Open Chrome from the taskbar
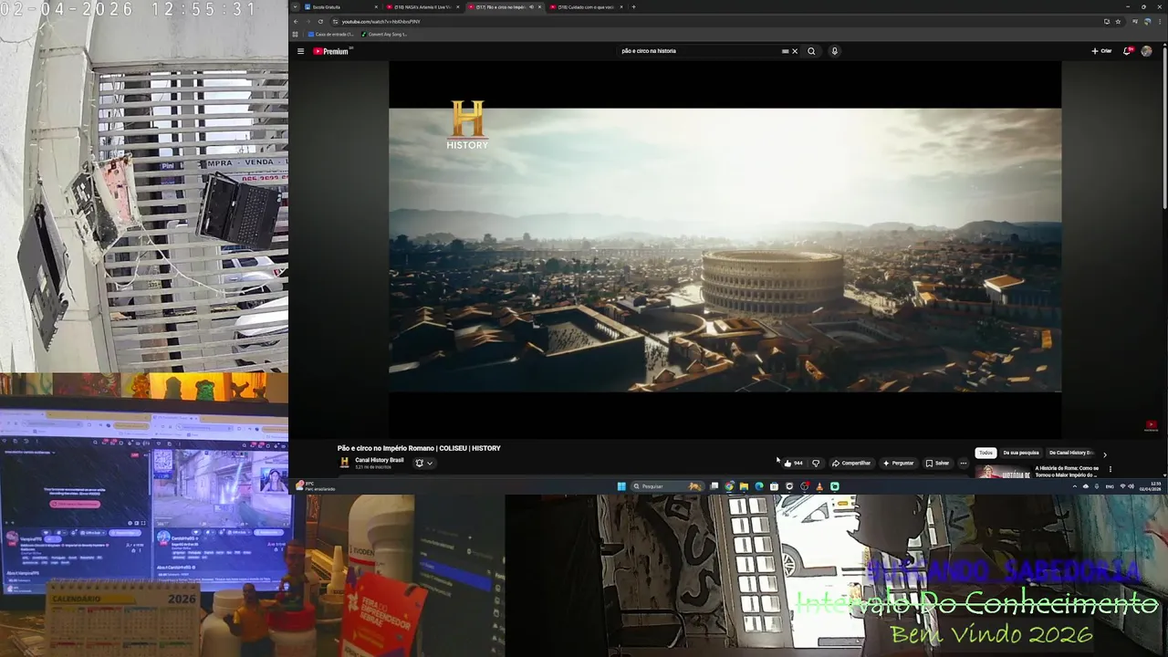The width and height of the screenshot is (1168, 657). [729, 486]
